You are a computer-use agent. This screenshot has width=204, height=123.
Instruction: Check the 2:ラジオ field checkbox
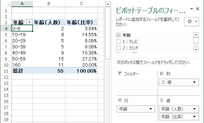coord(118,48)
